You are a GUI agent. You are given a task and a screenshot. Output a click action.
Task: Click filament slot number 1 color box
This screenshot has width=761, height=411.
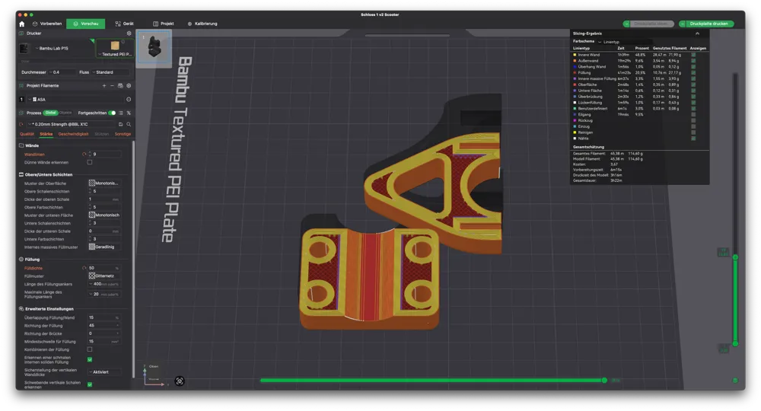[x=21, y=100]
